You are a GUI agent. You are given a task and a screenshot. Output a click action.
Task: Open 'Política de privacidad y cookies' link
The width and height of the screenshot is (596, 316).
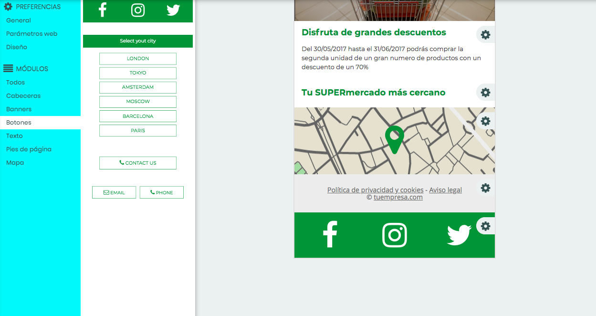[376, 190]
